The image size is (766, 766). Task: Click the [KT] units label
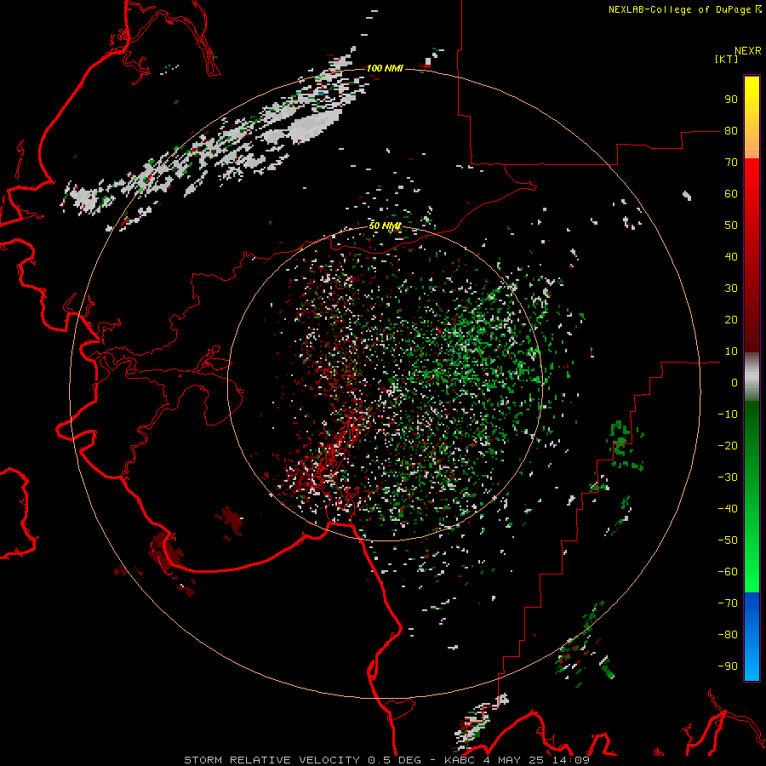(x=727, y=59)
